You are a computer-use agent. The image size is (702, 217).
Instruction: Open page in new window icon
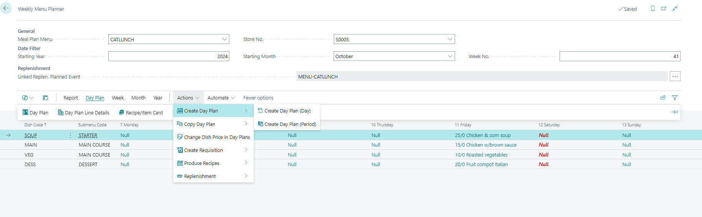[x=664, y=8]
